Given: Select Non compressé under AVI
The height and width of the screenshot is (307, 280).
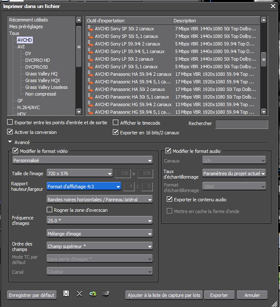Looking at the screenshot, I should [x=41, y=94].
